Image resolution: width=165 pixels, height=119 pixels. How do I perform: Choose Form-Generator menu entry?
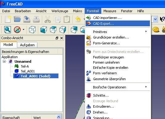point(118,43)
